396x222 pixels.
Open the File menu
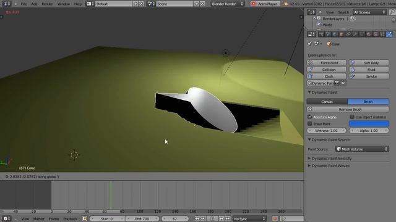pos(24,4)
